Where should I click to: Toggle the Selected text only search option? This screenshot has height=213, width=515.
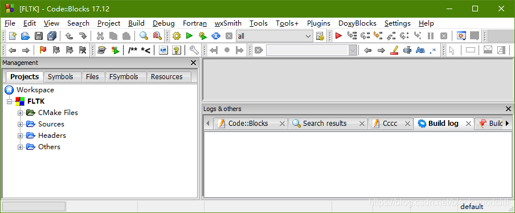click(407, 50)
